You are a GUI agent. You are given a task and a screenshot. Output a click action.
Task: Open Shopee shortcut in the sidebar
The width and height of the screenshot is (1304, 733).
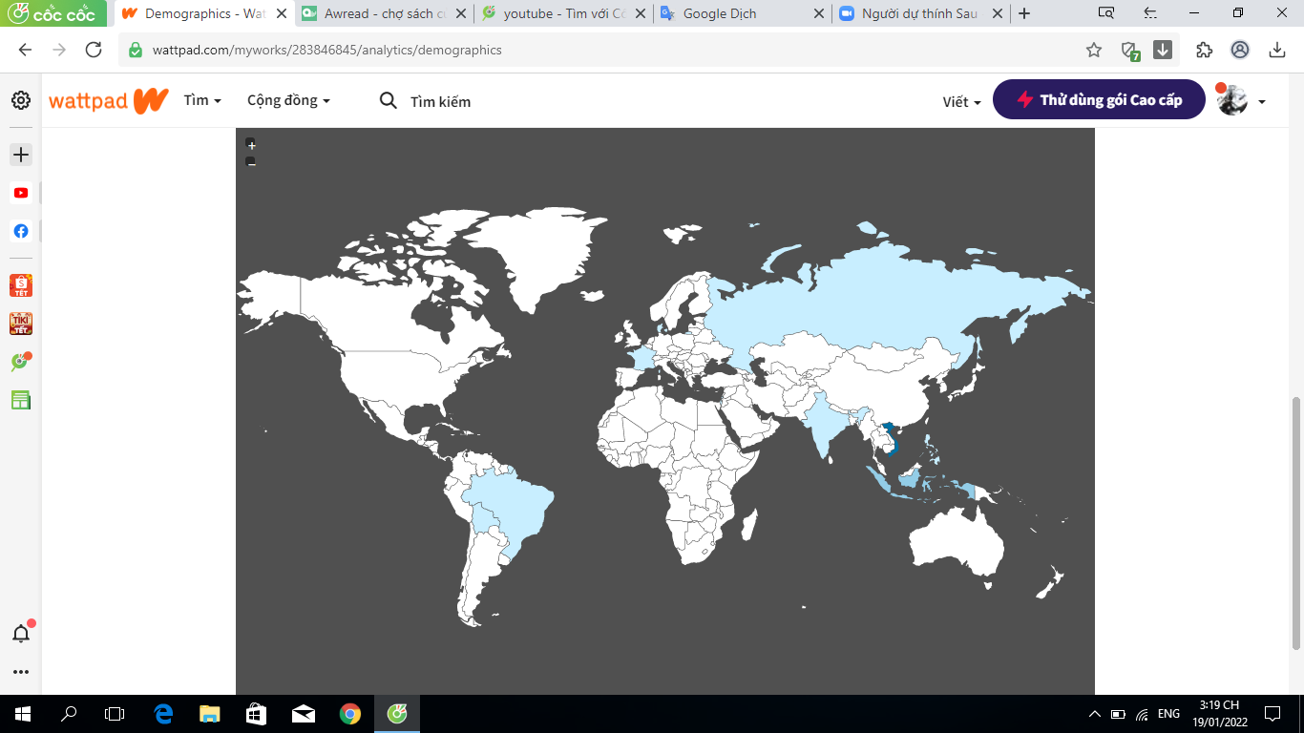click(21, 285)
